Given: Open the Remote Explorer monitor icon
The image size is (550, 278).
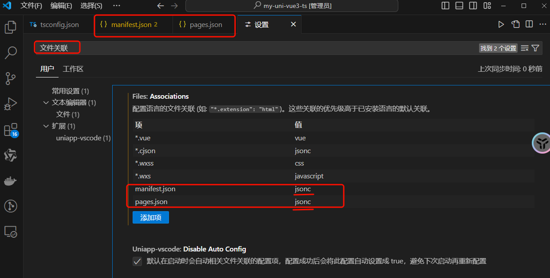Looking at the screenshot, I should pyautogui.click(x=10, y=232).
